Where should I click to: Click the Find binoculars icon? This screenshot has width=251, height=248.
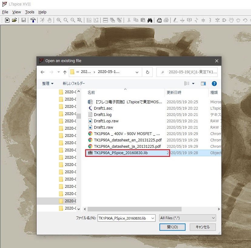150,20
